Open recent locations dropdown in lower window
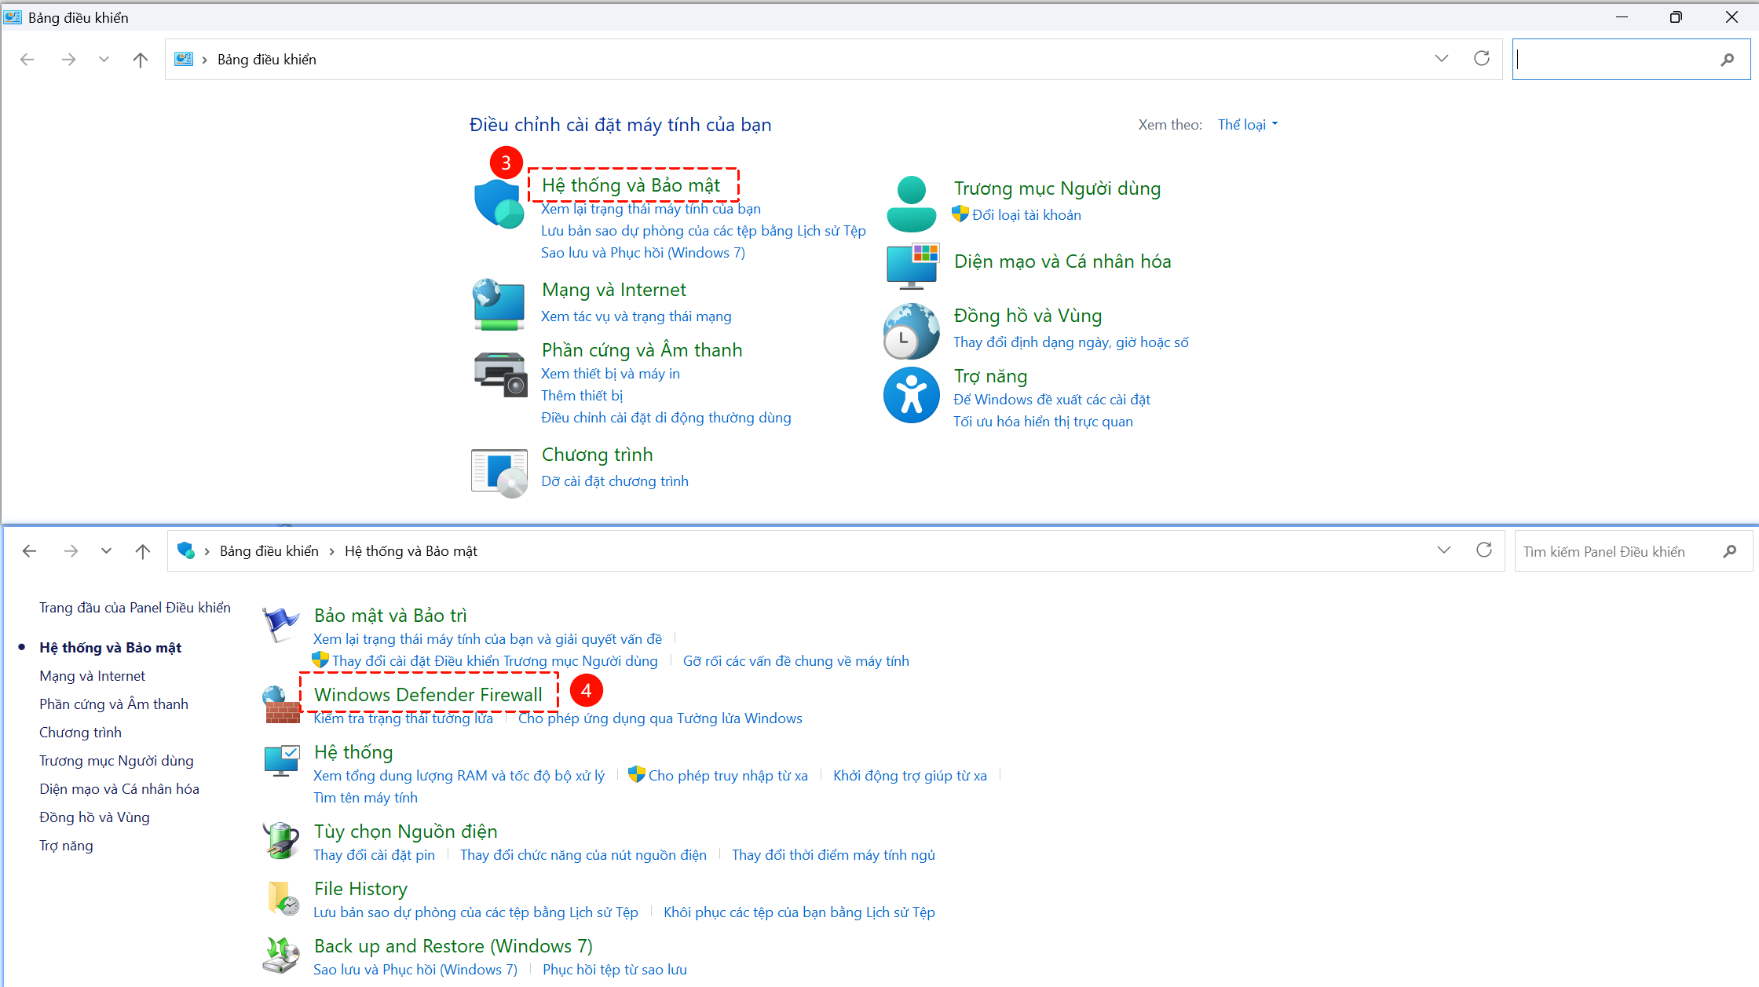 coord(106,551)
